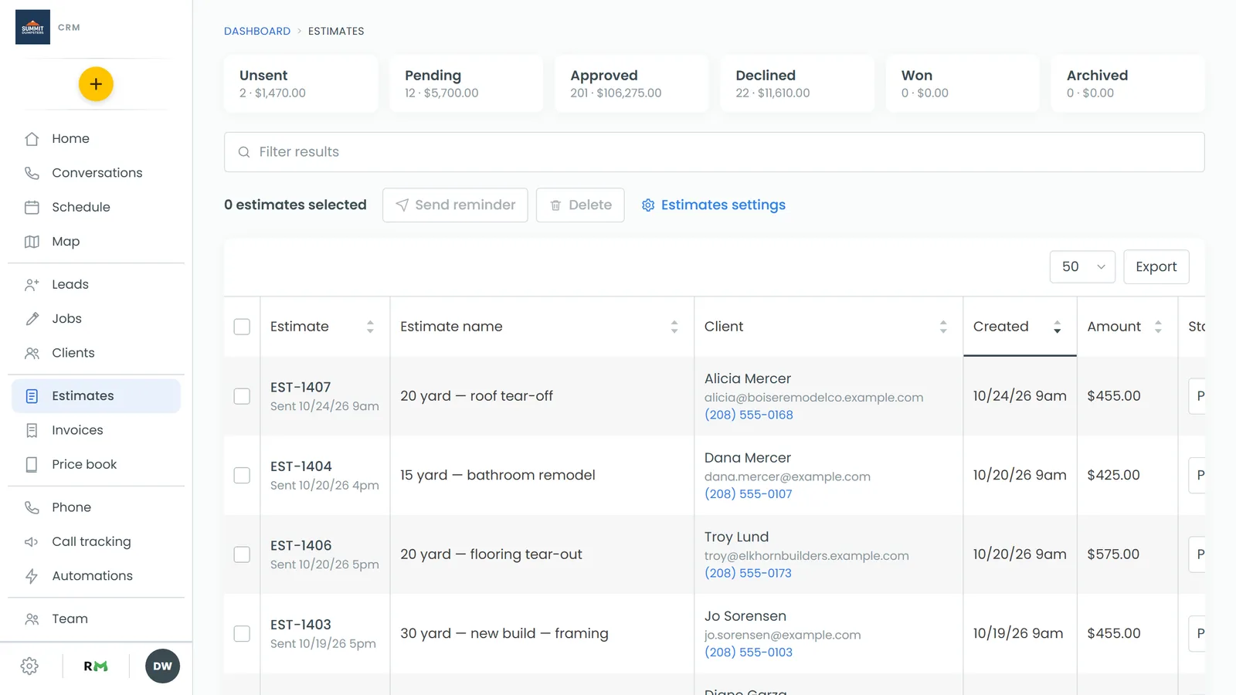Open Estimates settings link

tap(713, 205)
